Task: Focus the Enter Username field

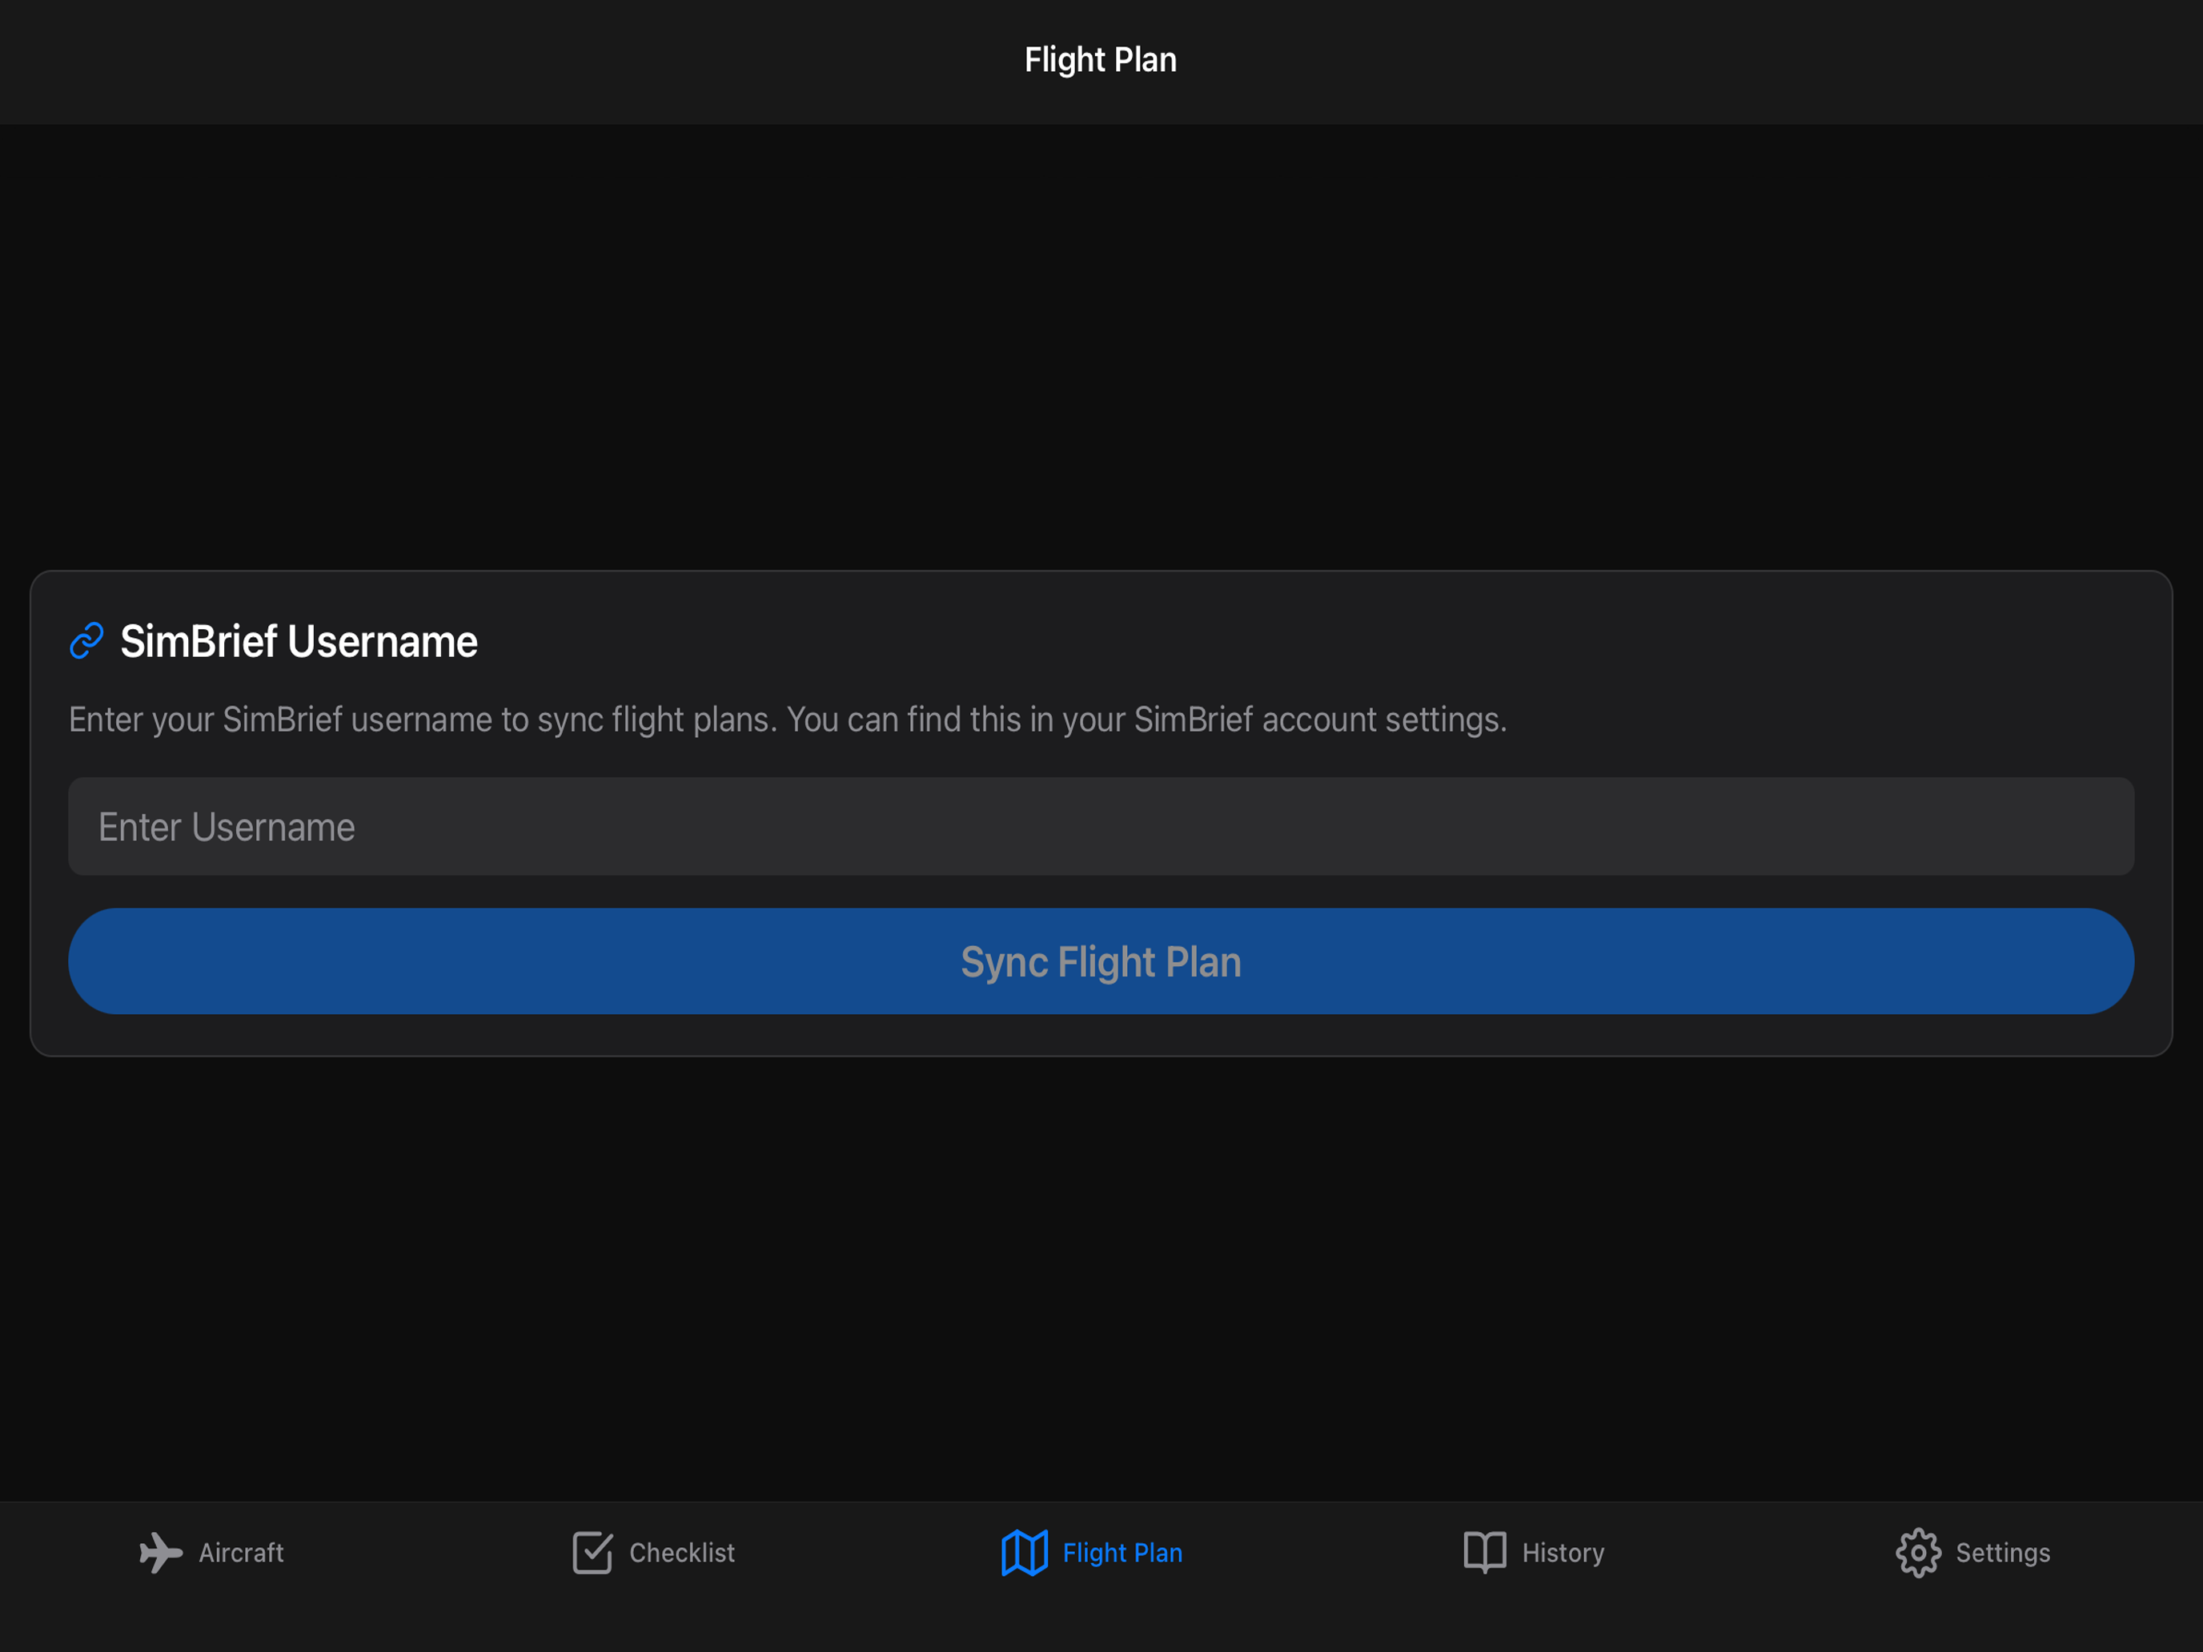Action: click(x=1101, y=827)
